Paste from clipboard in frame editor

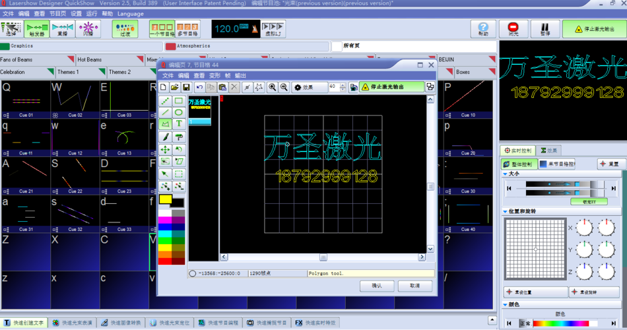tap(222, 87)
